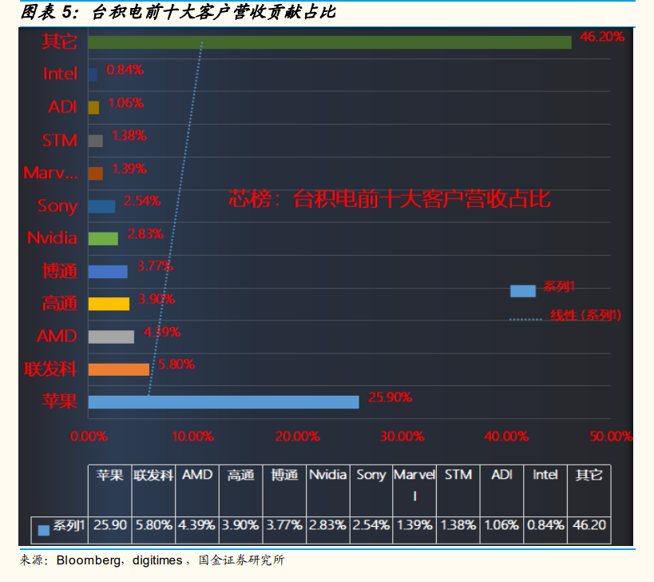This screenshot has height=582, width=654.
Task: Click the 50.00% tick on the horizontal axis
Action: [x=611, y=436]
